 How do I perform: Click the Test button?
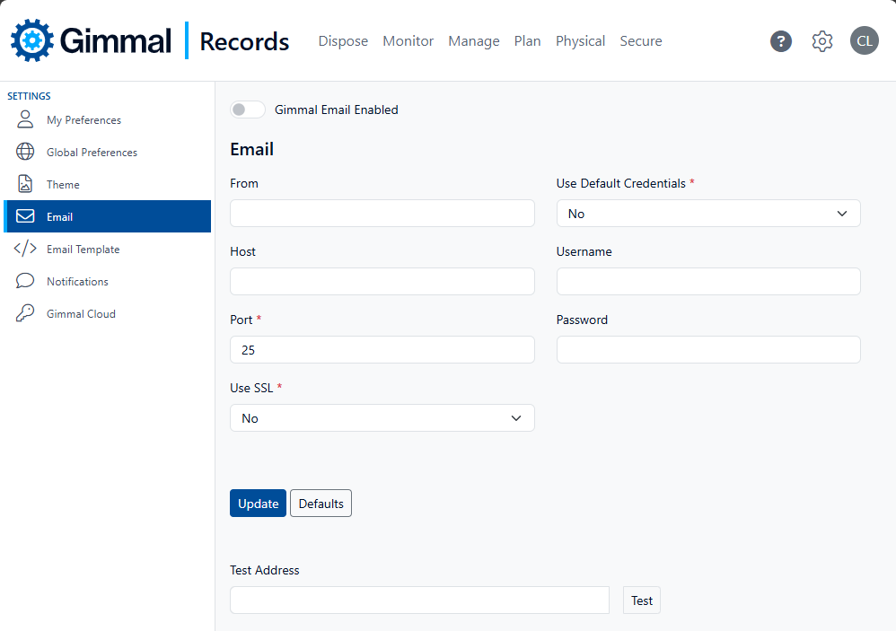pyautogui.click(x=642, y=600)
